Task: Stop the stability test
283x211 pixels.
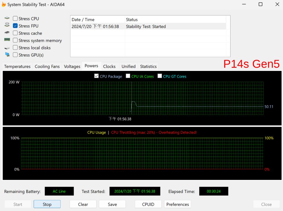Action: (47, 204)
